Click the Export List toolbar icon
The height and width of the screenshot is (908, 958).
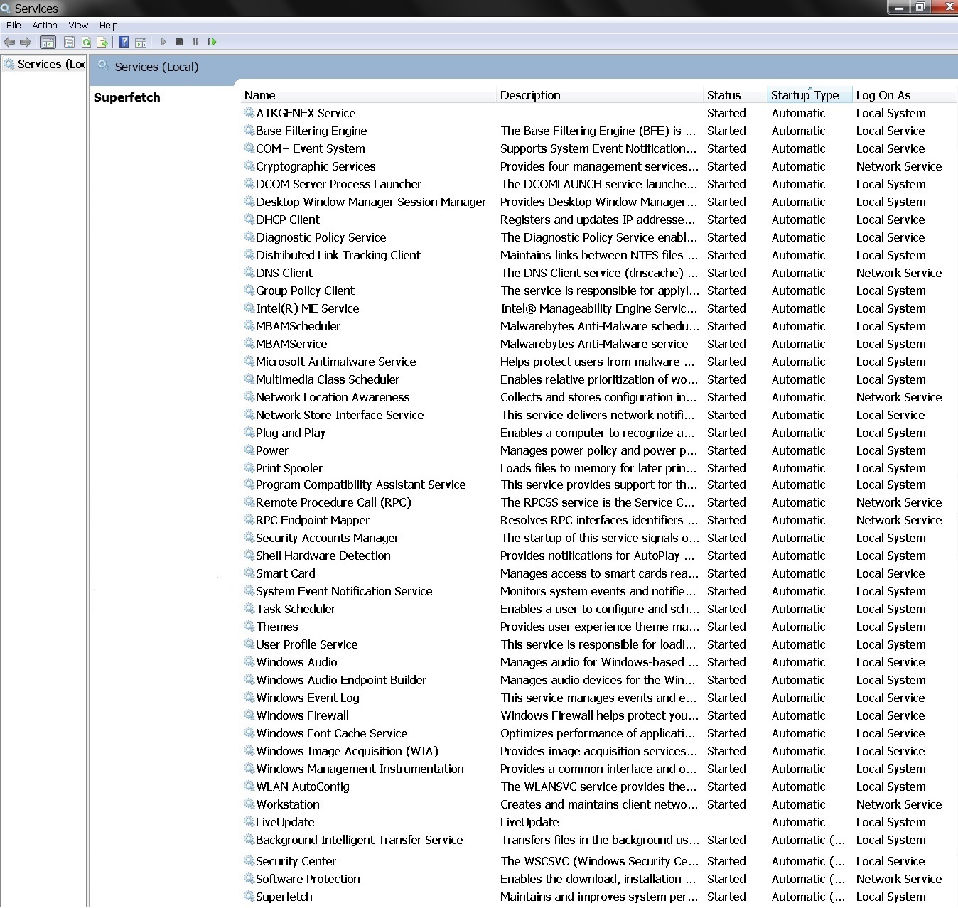tap(102, 42)
